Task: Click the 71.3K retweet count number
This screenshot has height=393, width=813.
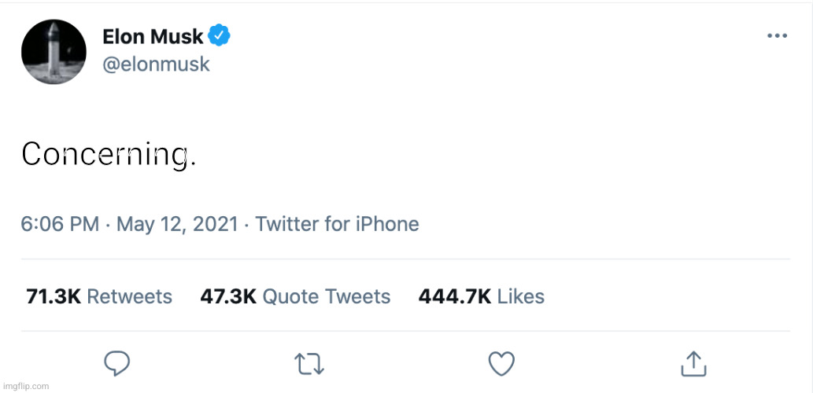Action: (x=54, y=296)
